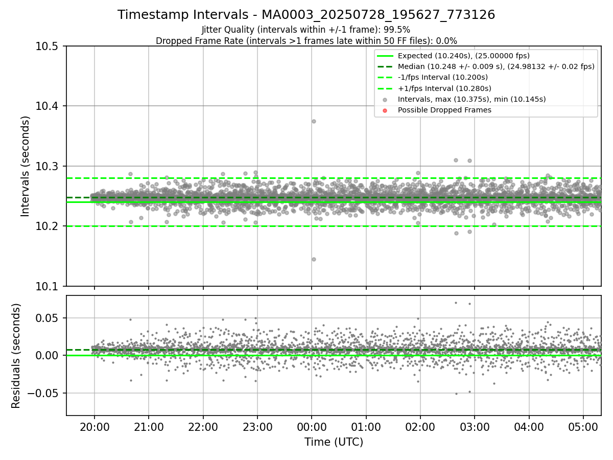Click the solid green Expected legend line sample
613x460 pixels.
(385, 56)
